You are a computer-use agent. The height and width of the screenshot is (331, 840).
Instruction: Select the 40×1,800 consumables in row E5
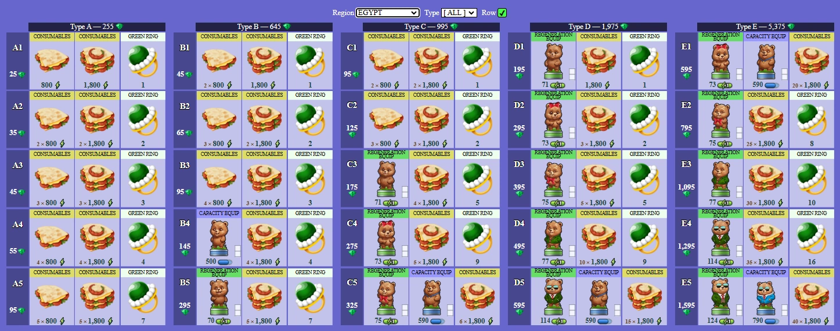click(812, 297)
